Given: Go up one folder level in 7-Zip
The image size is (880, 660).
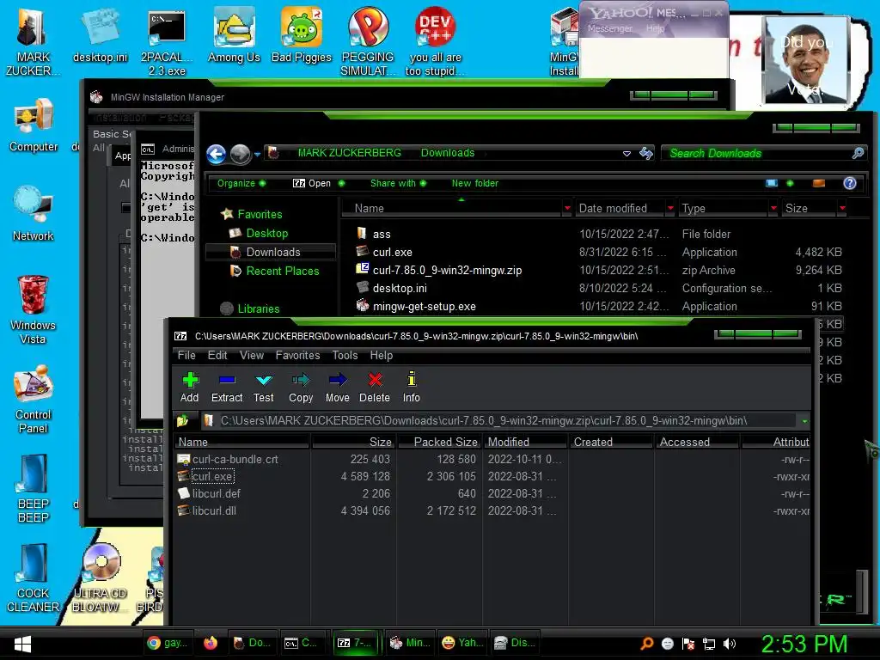Looking at the screenshot, I should pos(183,420).
